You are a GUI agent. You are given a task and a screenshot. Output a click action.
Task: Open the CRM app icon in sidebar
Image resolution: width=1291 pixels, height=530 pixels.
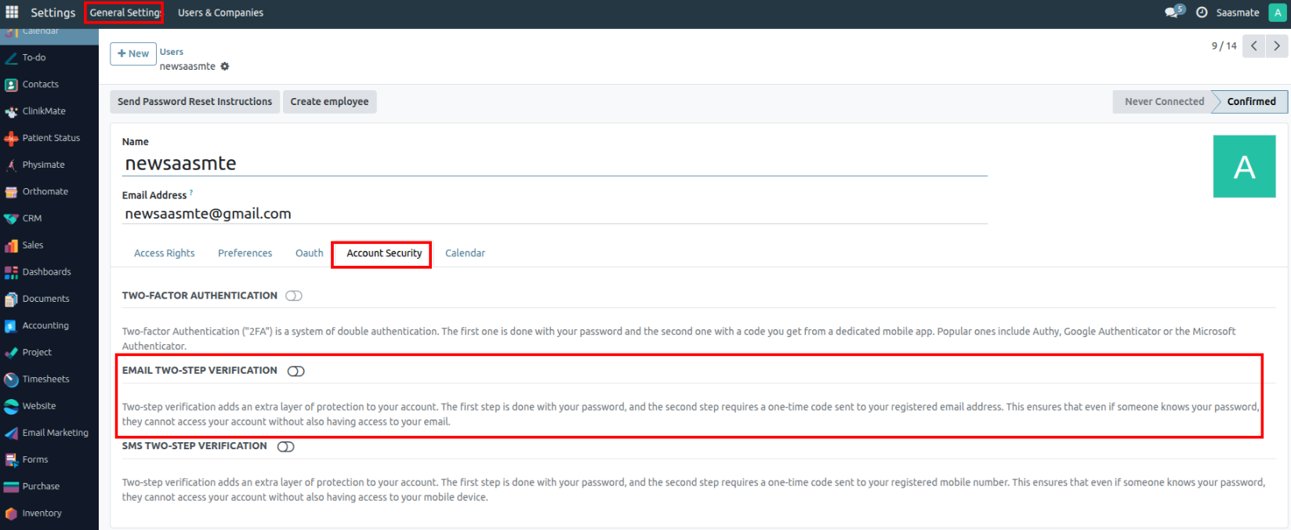click(11, 219)
